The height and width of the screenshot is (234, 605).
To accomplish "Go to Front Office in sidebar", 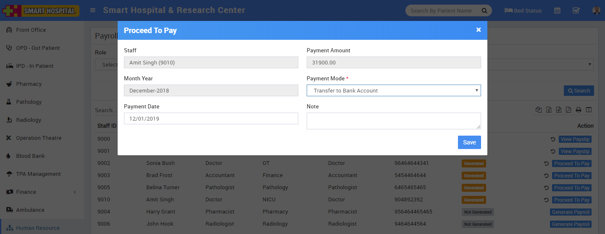I will [x=31, y=30].
